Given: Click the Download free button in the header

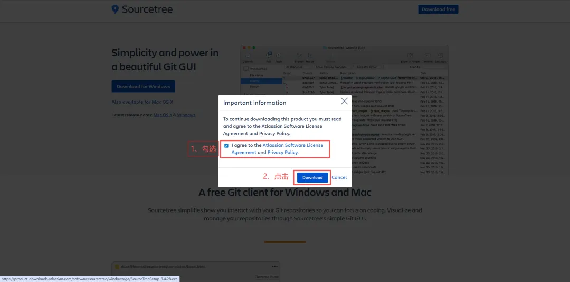Looking at the screenshot, I should click(x=438, y=9).
